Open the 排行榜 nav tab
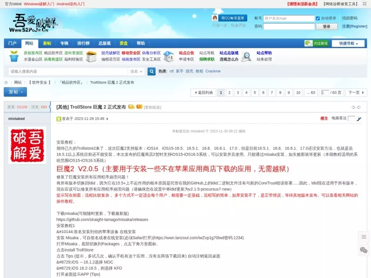Viewport: 371px width, 278px height. pyautogui.click(x=83, y=43)
